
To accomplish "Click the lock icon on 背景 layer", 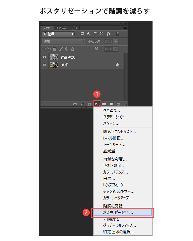I will click(118, 65).
